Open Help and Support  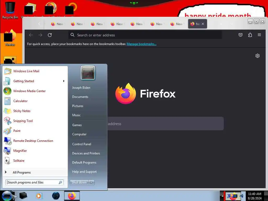coord(85,172)
